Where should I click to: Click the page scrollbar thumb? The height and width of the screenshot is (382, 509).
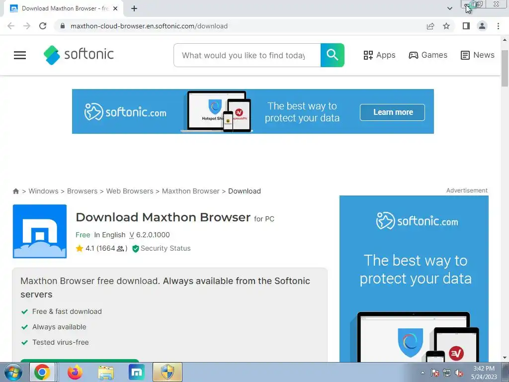point(505,68)
